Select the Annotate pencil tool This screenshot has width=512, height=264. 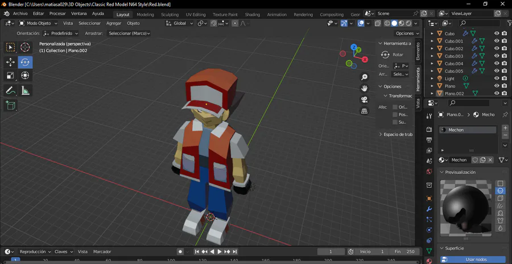pos(11,90)
